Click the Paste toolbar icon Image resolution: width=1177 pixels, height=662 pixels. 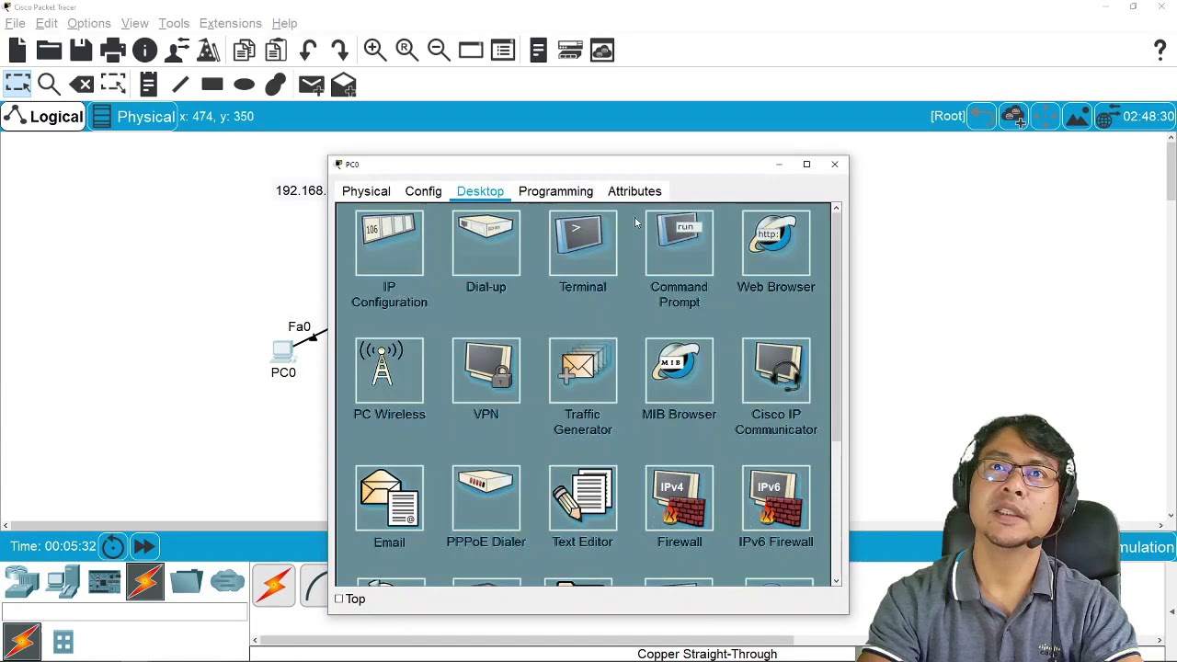275,51
